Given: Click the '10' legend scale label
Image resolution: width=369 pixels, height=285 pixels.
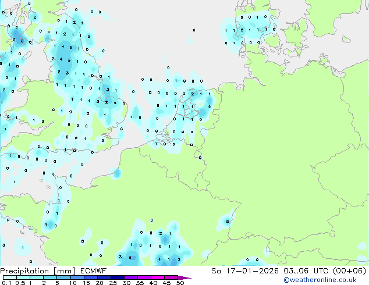Looking at the screenshot, I should (73, 283).
